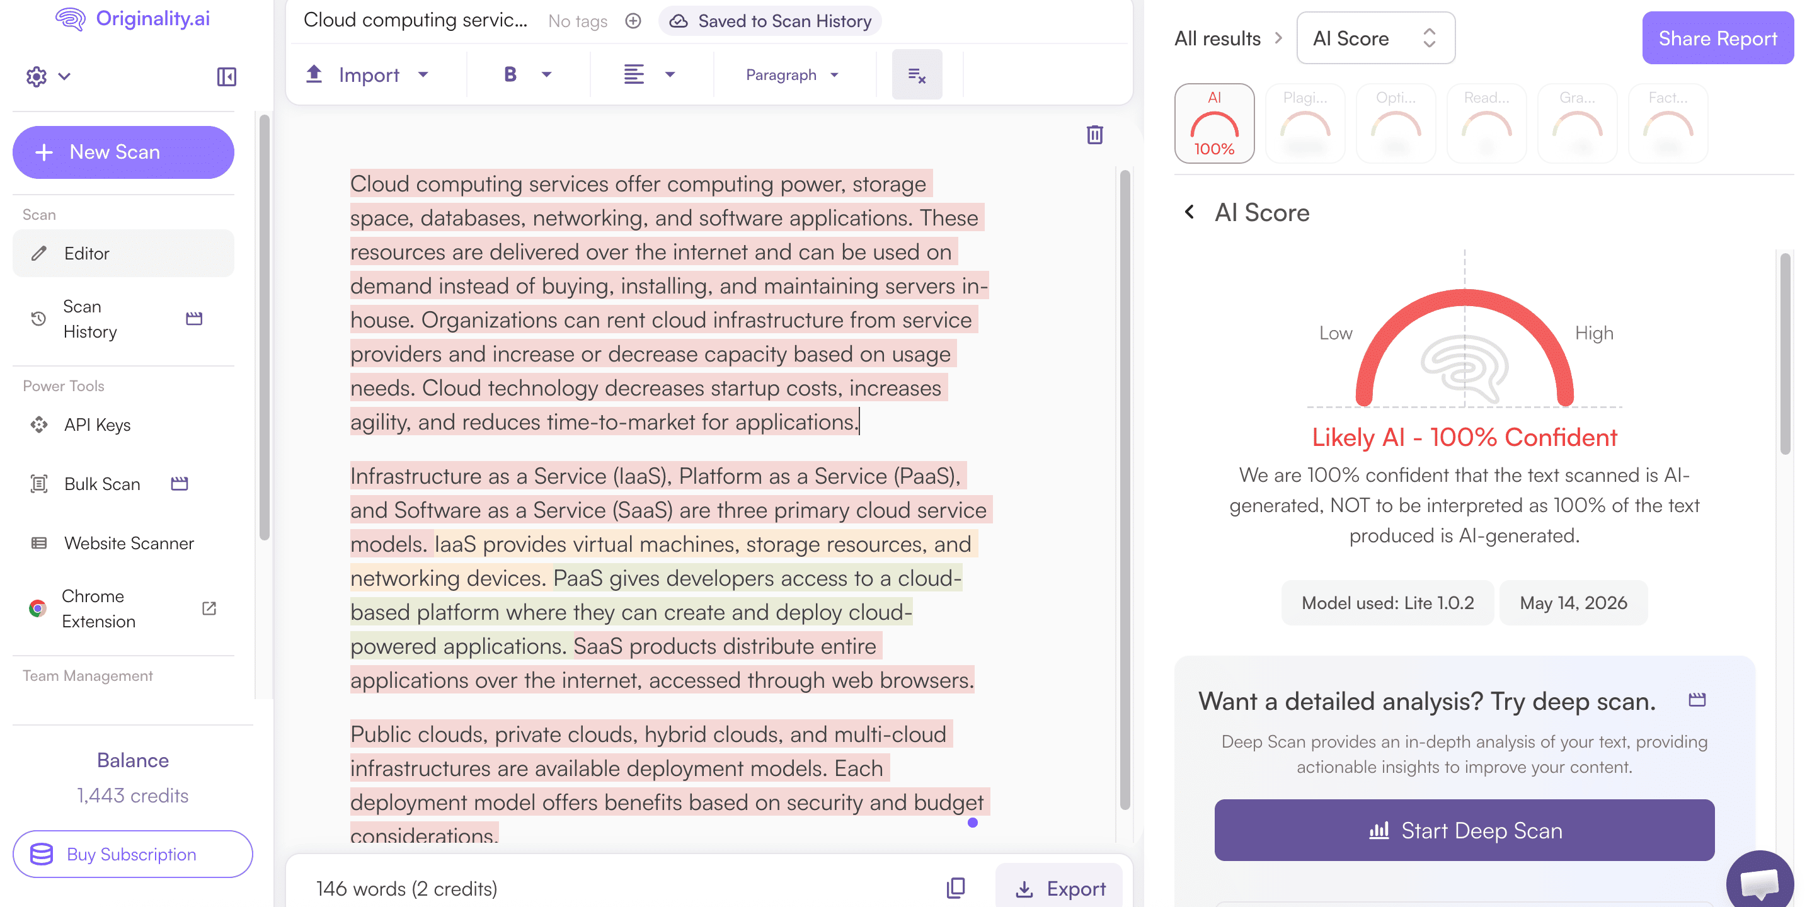Click the 'No tags' label
Viewport: 1812px width, 907px height.
[x=578, y=21]
